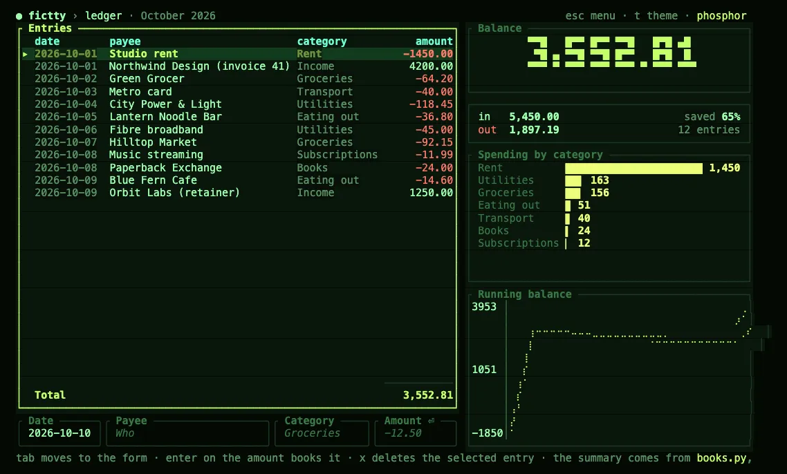Select the Paperback Exchange entry
Screen dimensions: 787x474
pyautogui.click(x=237, y=167)
